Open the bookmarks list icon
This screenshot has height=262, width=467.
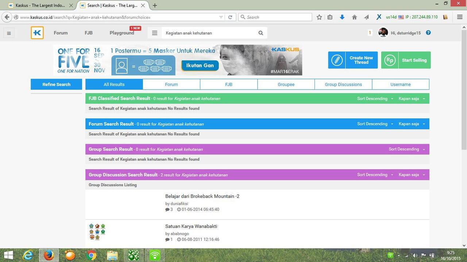[330, 17]
